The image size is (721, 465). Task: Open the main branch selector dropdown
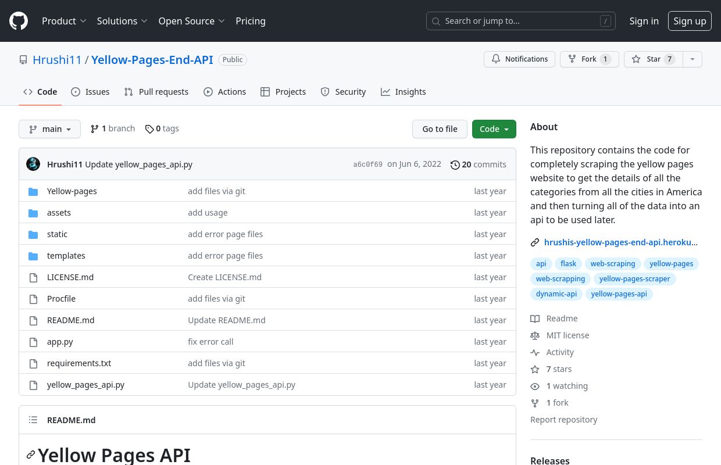[49, 129]
